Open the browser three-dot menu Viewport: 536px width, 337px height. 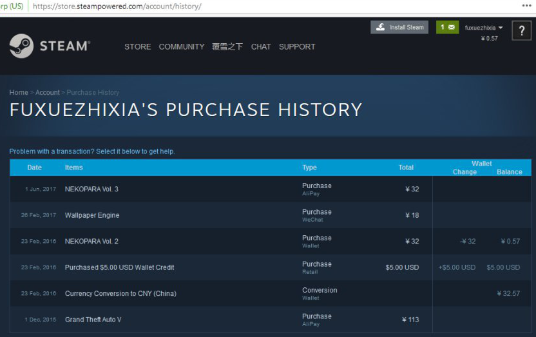tap(527, 5)
